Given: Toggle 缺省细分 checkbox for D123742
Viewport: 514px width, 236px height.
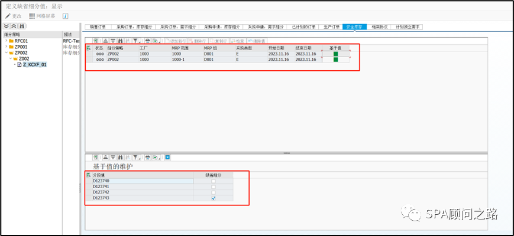Looking at the screenshot, I should [x=214, y=192].
